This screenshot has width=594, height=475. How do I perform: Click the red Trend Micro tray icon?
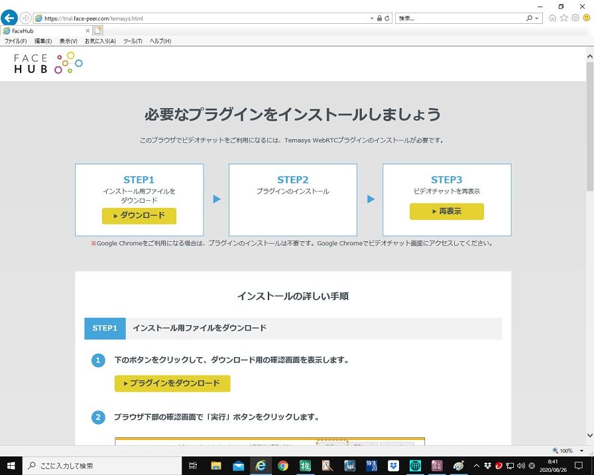[499, 466]
